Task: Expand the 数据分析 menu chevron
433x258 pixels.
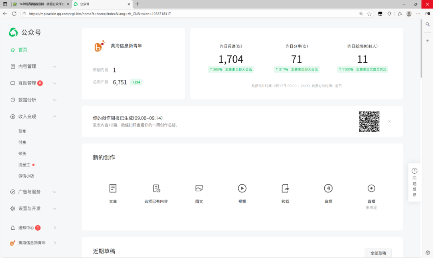Action: 55,100
